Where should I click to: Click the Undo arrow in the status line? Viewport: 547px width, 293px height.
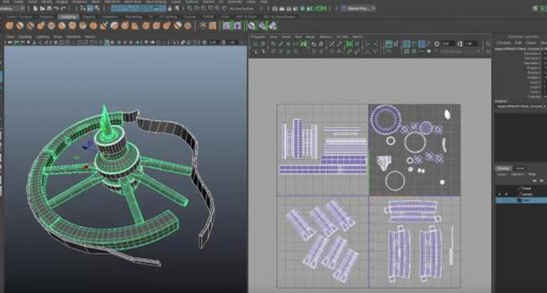coord(56,8)
